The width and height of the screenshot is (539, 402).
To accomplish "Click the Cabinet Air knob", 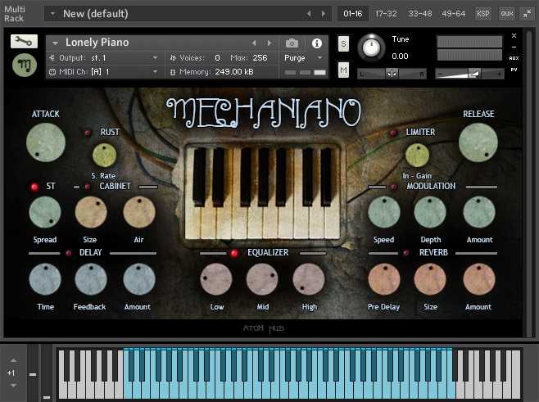I will pyautogui.click(x=139, y=212).
